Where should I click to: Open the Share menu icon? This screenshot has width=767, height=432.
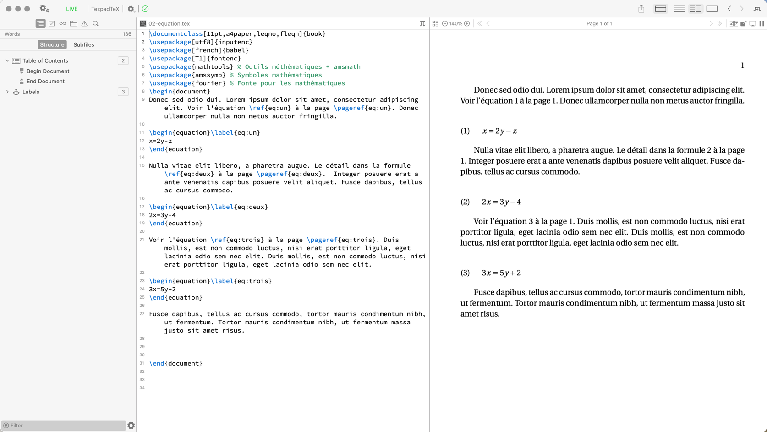(641, 9)
